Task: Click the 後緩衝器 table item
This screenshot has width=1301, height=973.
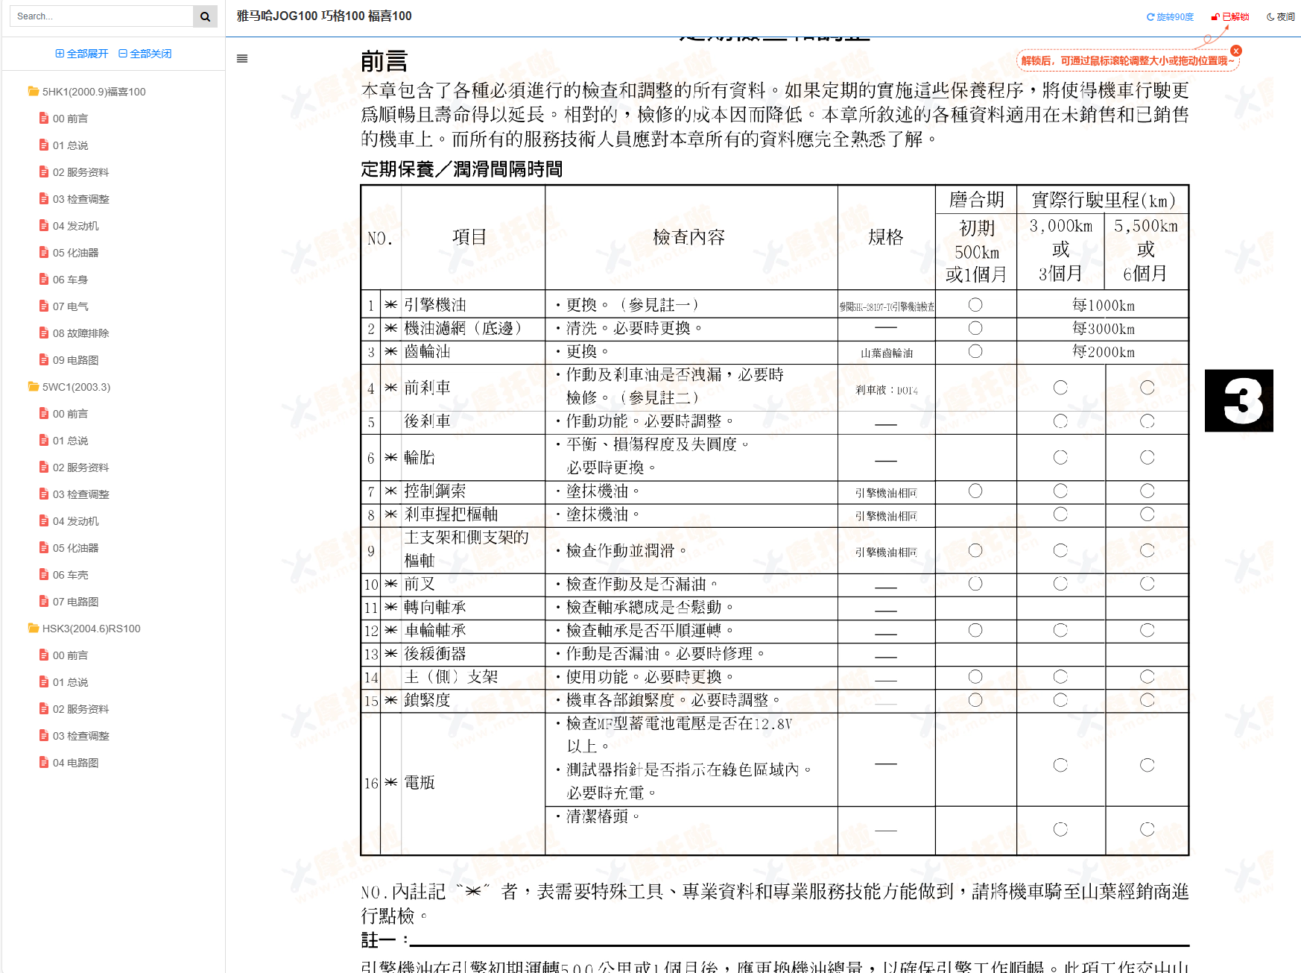Action: coord(435,654)
